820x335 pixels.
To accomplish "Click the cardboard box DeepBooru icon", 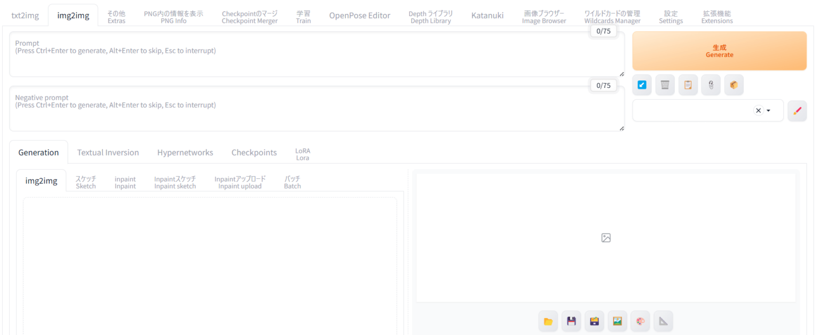I will click(x=734, y=85).
